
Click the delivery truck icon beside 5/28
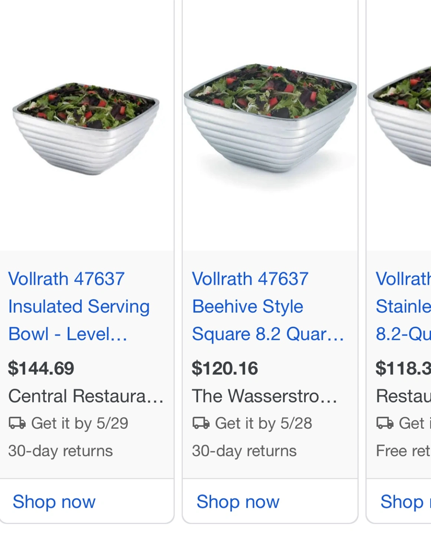coord(201,423)
